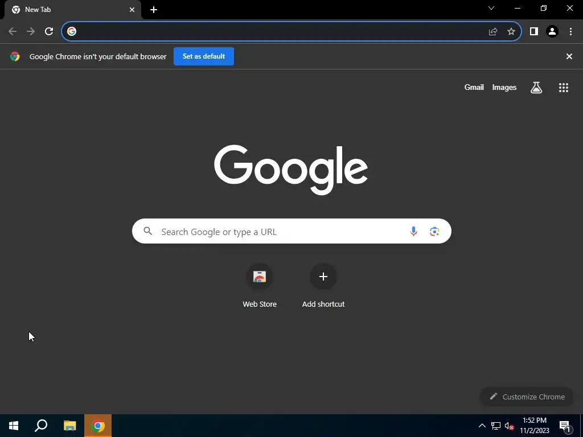The image size is (583, 437).
Task: Open Windows taskbar search
Action: [41, 426]
